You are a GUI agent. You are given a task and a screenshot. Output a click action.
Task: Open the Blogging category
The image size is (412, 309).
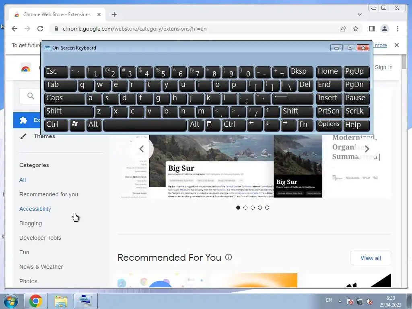click(31, 223)
